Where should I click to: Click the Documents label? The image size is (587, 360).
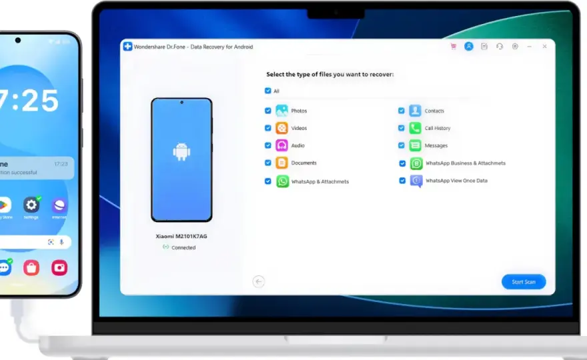point(304,163)
